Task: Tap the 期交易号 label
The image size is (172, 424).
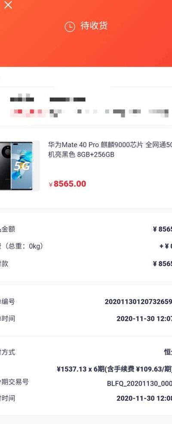Action: click(x=14, y=382)
